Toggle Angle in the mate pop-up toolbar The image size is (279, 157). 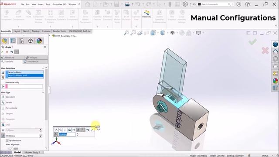(x=78, y=130)
